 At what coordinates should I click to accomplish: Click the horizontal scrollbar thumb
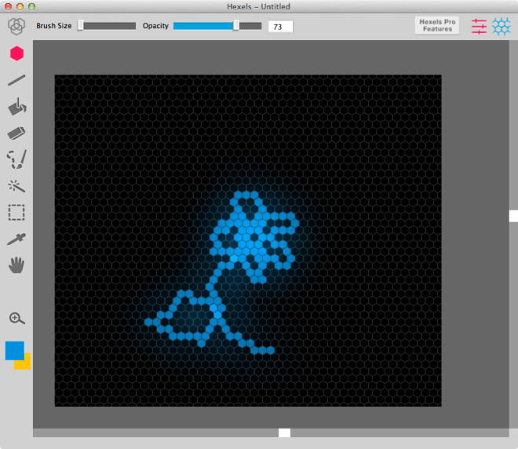[284, 433]
